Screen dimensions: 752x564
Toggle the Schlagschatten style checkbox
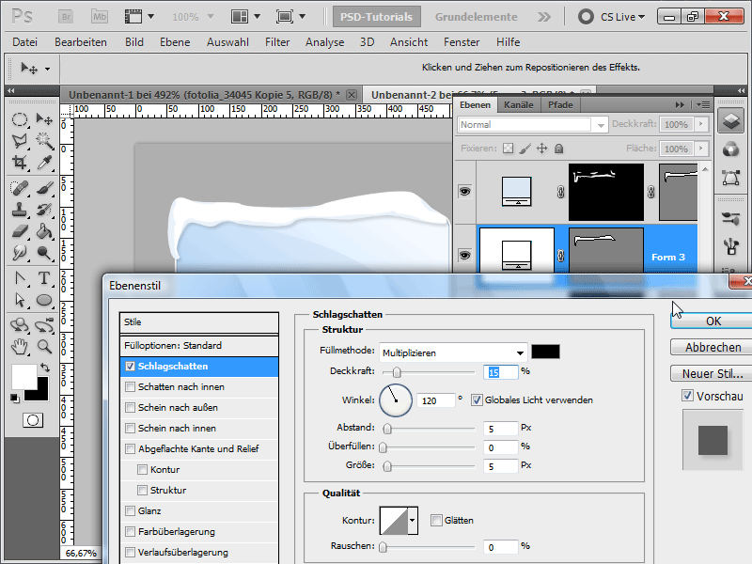(130, 367)
